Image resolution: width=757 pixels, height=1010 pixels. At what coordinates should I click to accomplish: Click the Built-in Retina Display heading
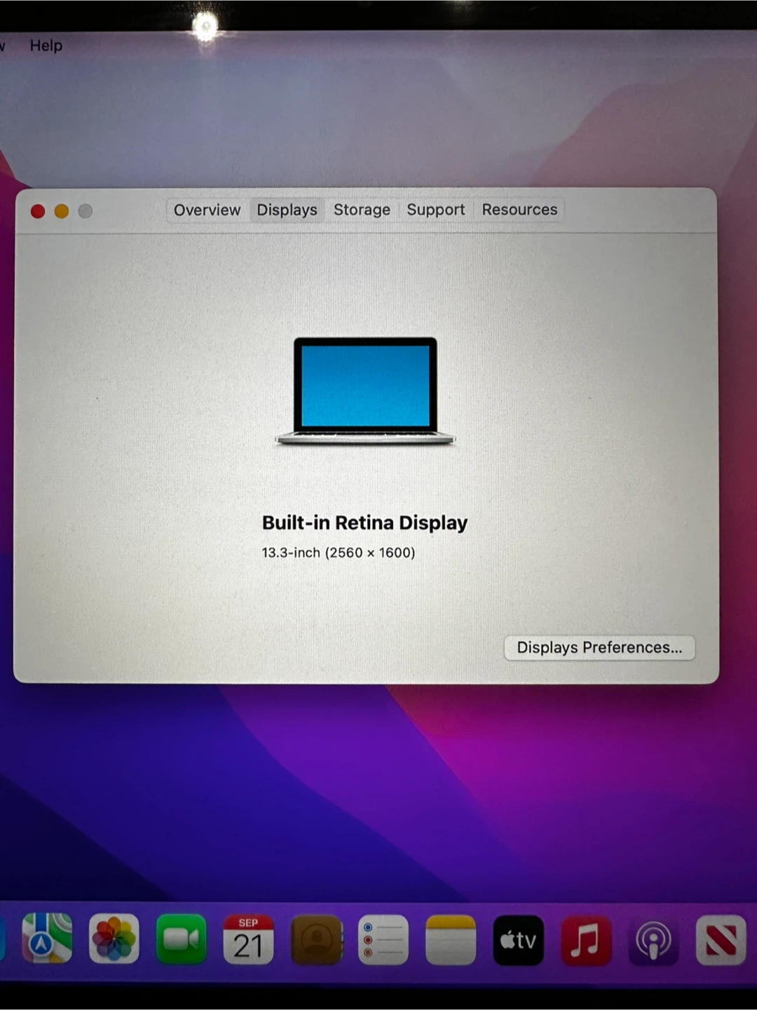(364, 523)
